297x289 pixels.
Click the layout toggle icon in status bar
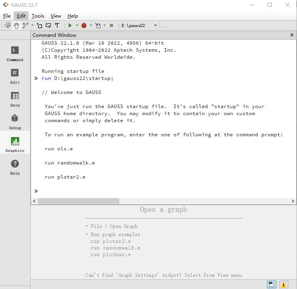pyautogui.click(x=271, y=284)
